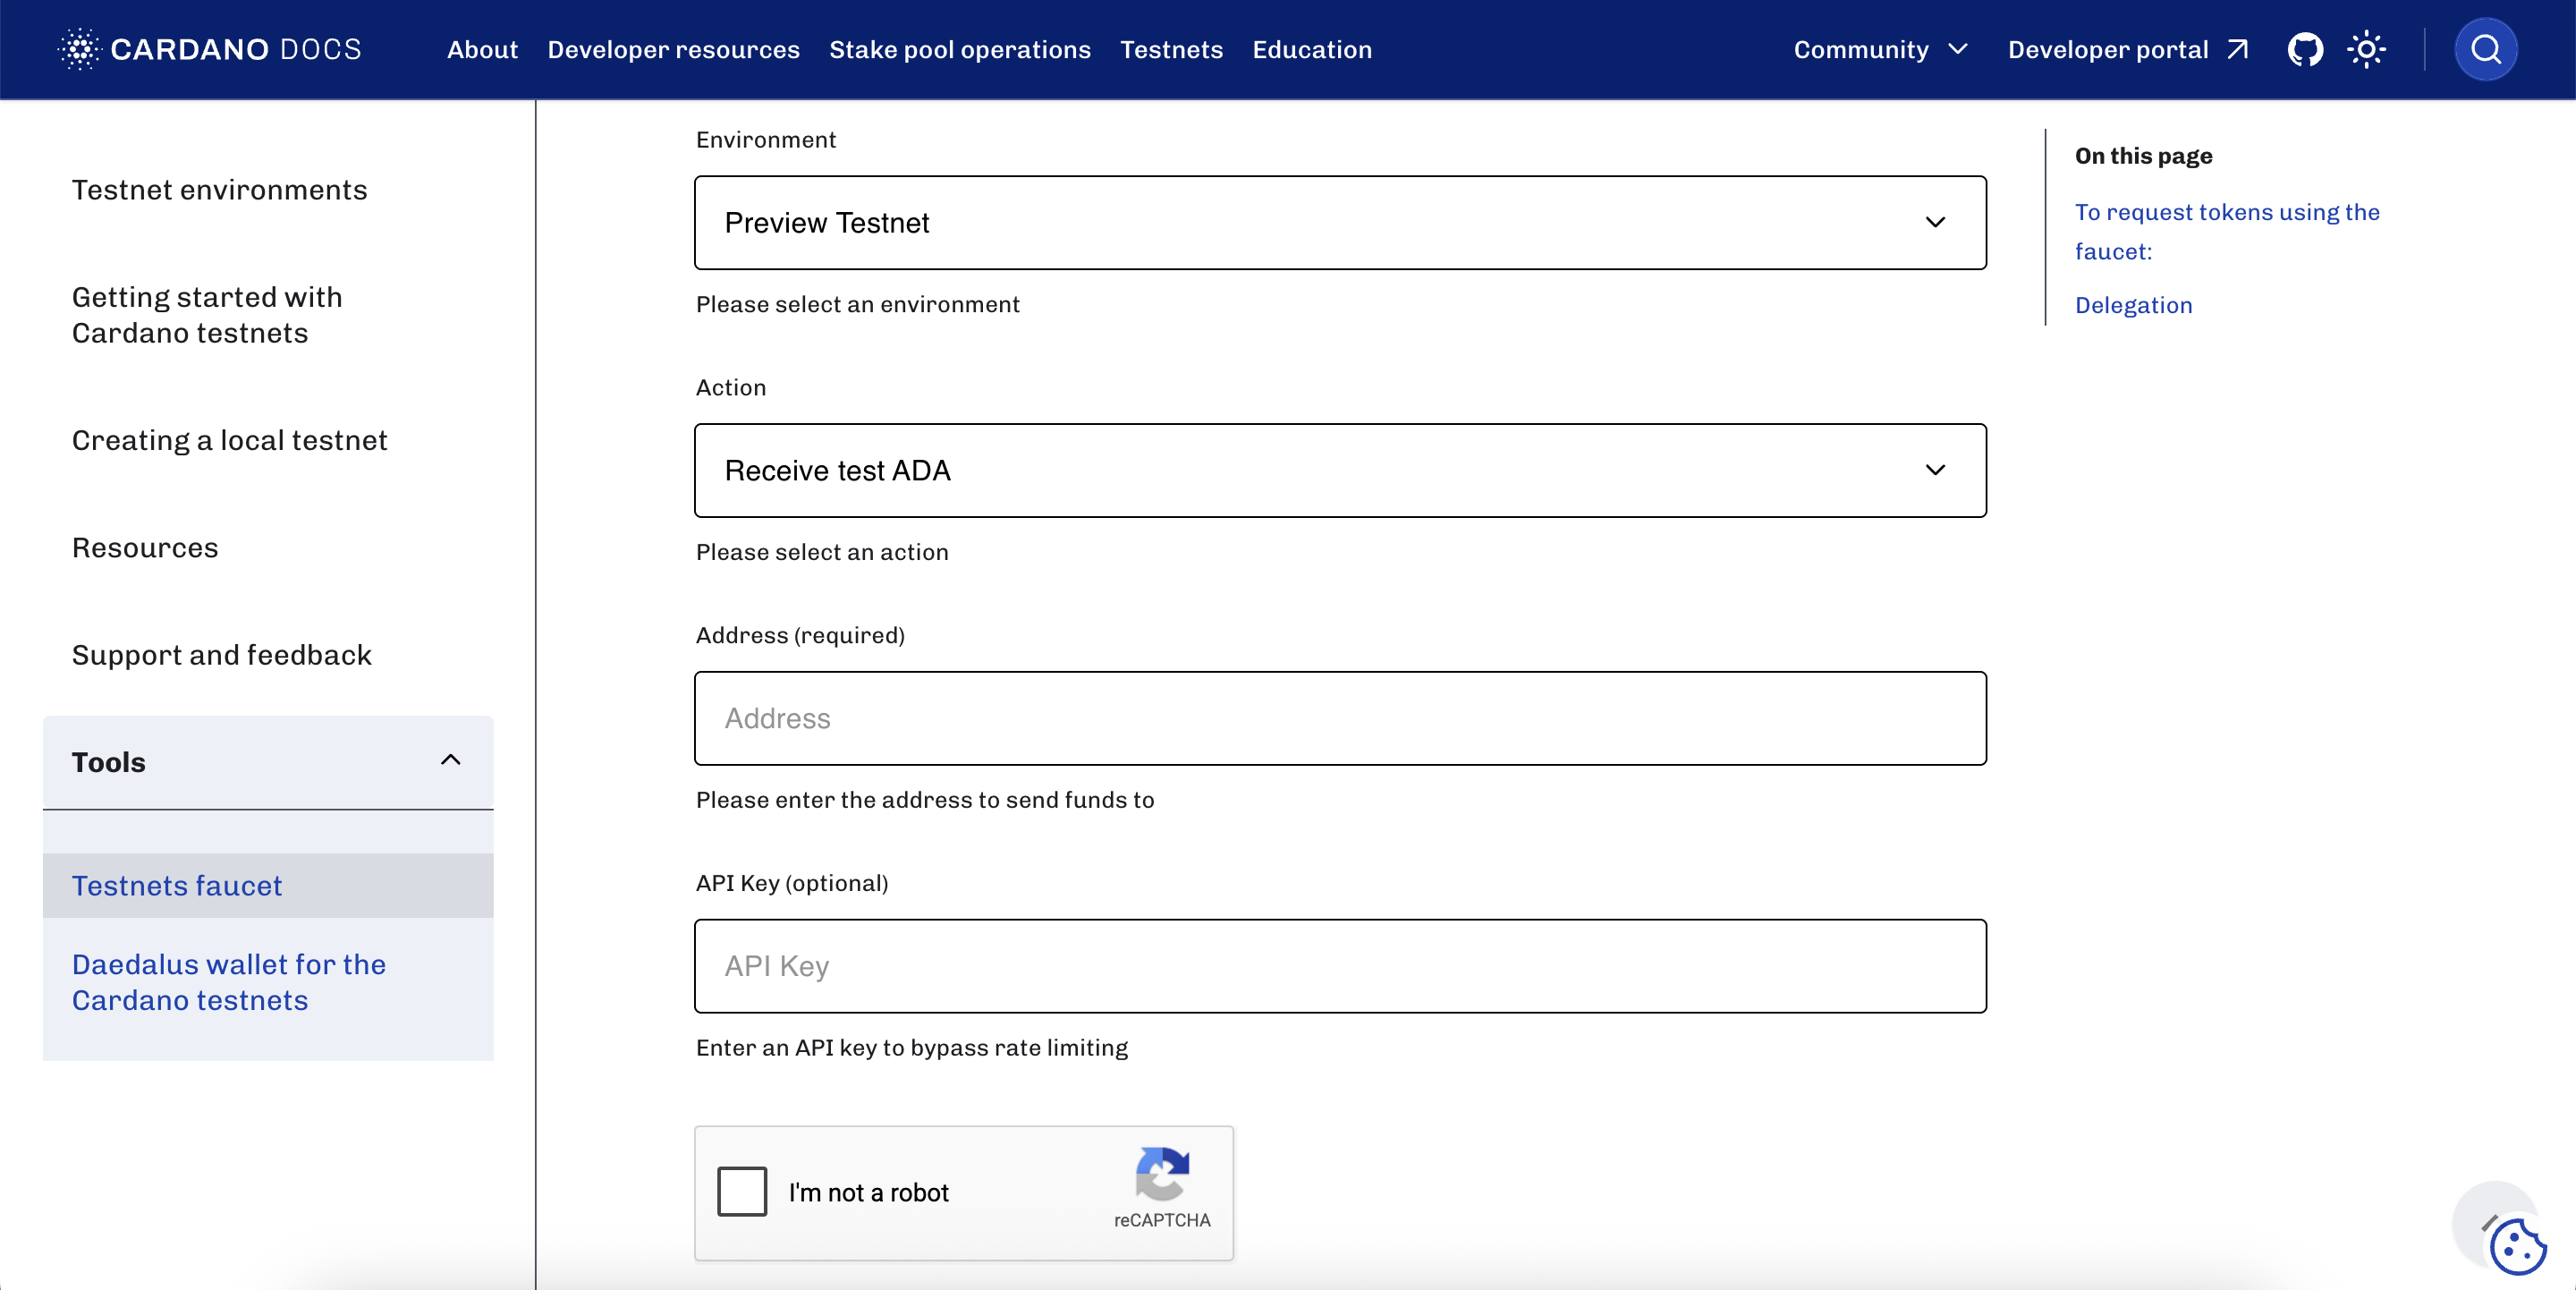
Task: Open the Action dropdown showing Receive test ADA
Action: (1340, 471)
